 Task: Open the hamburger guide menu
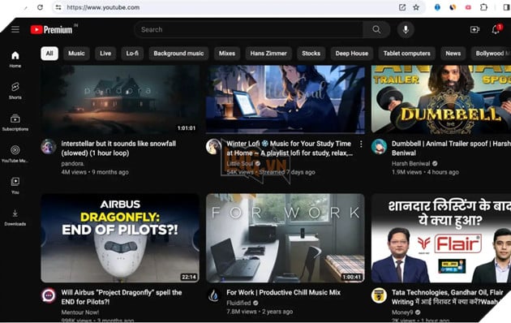15,29
